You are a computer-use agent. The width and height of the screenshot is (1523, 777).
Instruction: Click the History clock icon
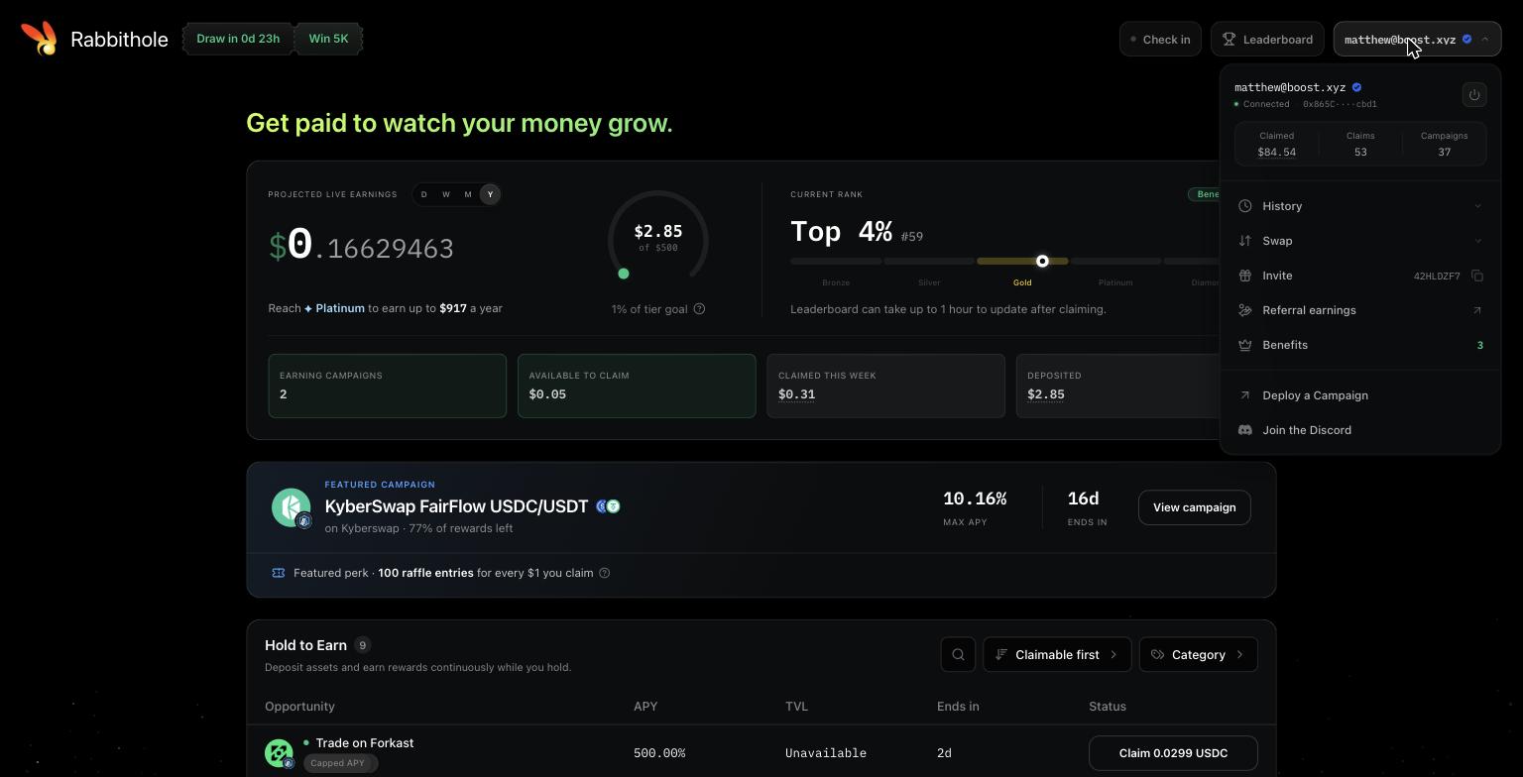1244,206
